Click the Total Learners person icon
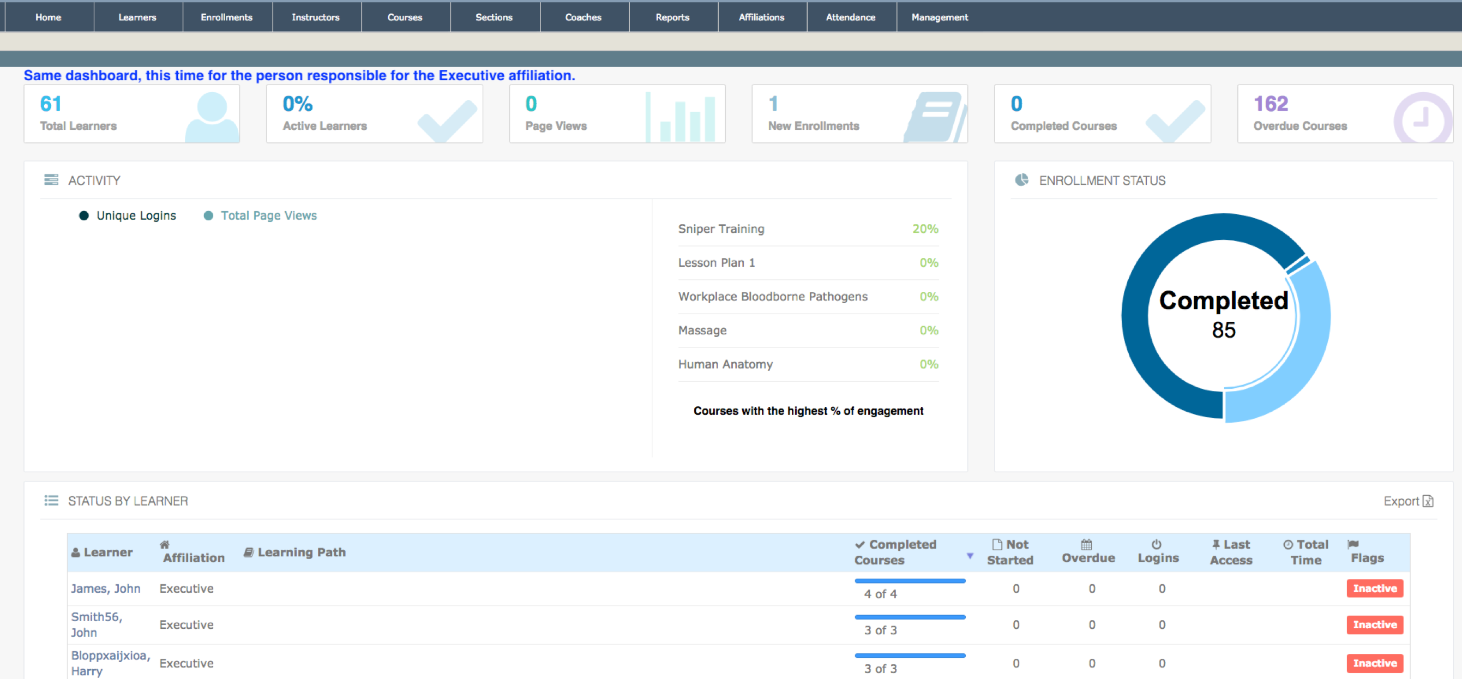Image resolution: width=1462 pixels, height=679 pixels. tap(212, 116)
